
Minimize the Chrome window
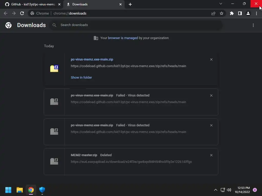coord(233,4)
